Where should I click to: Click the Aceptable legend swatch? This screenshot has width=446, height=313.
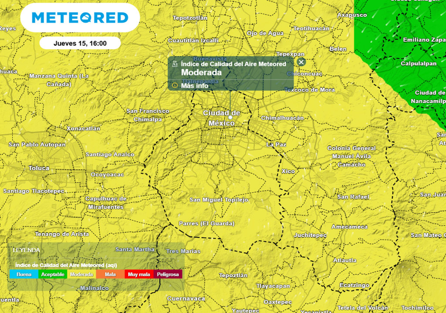coord(53,274)
